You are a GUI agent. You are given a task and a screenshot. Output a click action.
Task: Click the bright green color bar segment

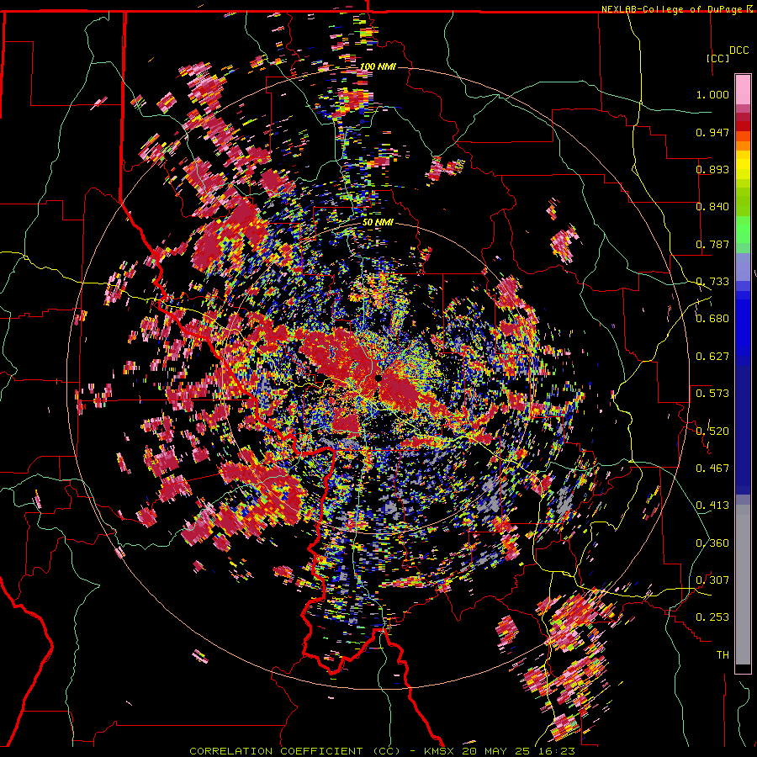click(743, 230)
